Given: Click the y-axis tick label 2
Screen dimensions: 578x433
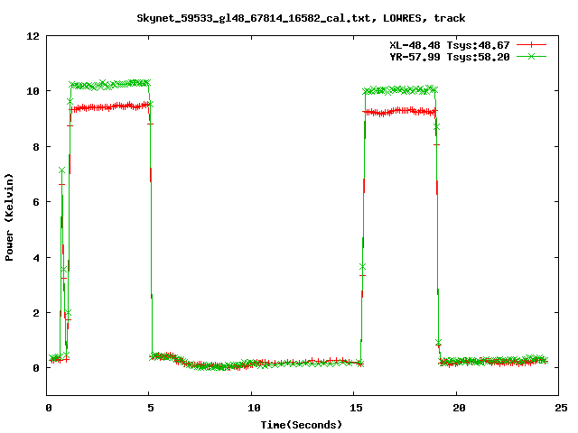Looking at the screenshot, I should tap(36, 313).
